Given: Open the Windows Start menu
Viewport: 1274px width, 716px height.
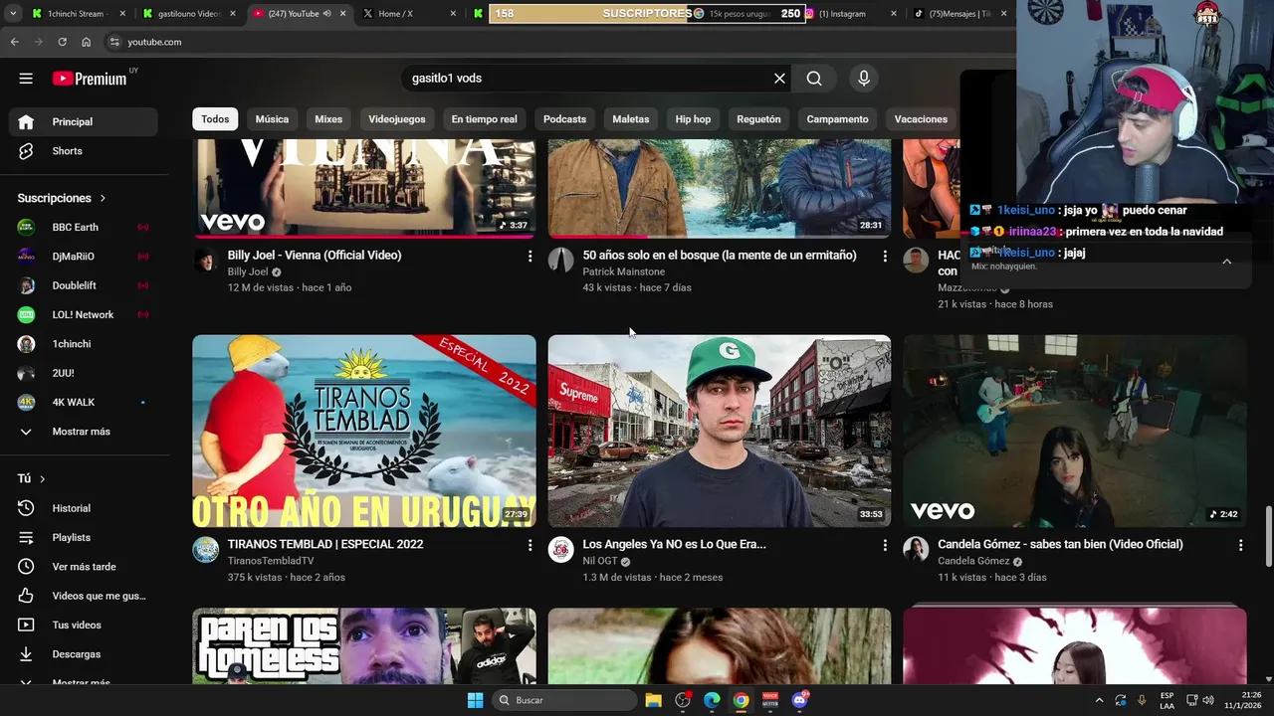Looking at the screenshot, I should click(x=475, y=700).
